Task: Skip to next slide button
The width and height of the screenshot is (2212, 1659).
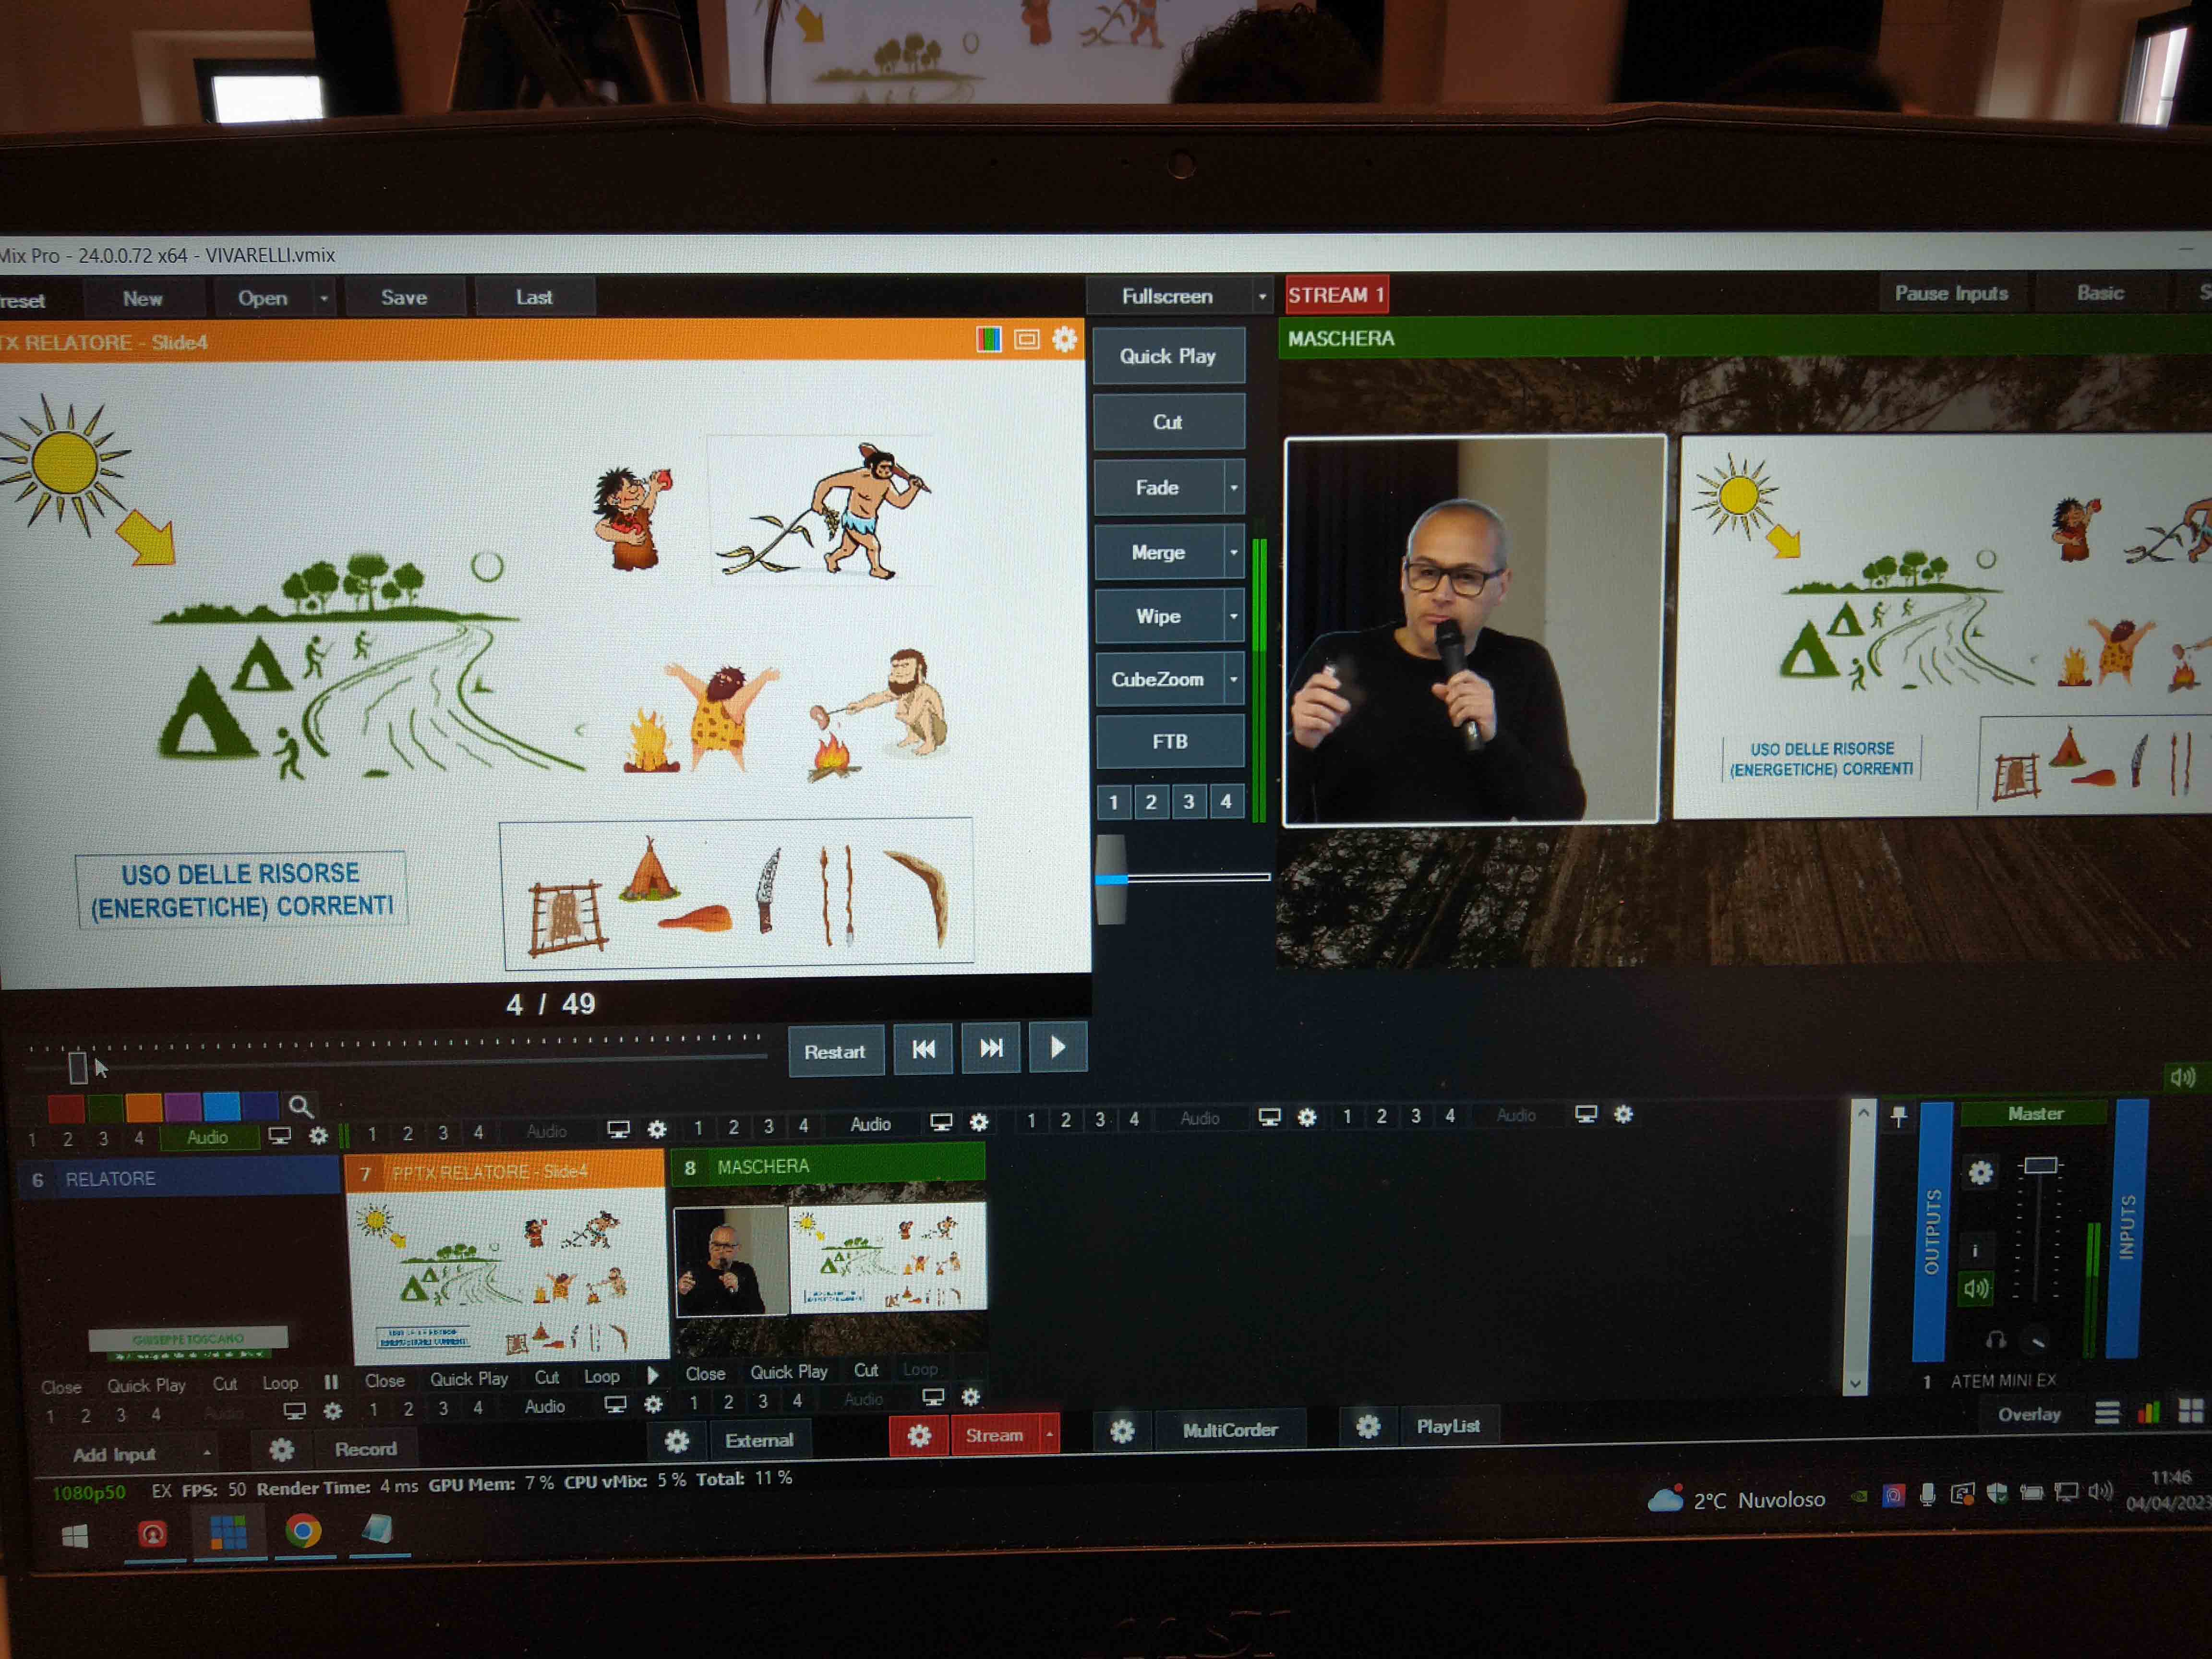Action: 991,1048
